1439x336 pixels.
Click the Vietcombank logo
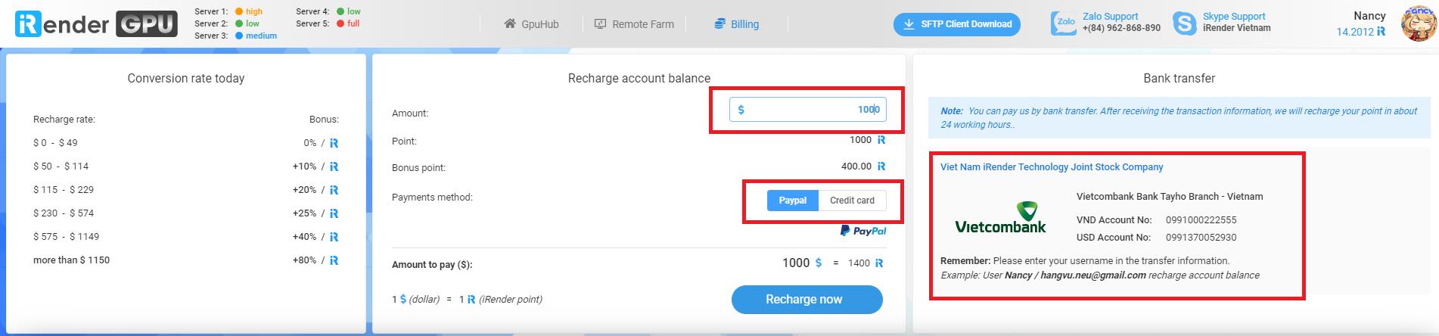click(1000, 218)
